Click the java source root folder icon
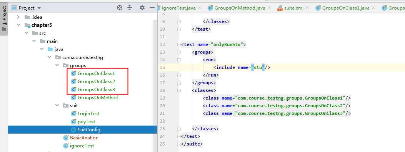This screenshot has width=405, height=152. coord(50,49)
